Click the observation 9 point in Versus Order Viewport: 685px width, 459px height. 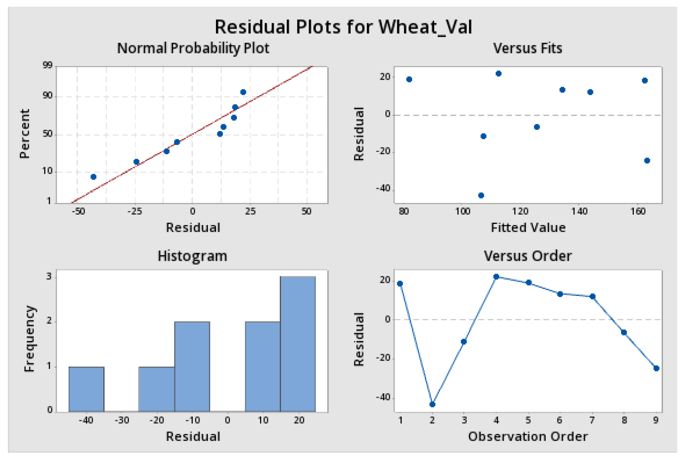click(656, 368)
